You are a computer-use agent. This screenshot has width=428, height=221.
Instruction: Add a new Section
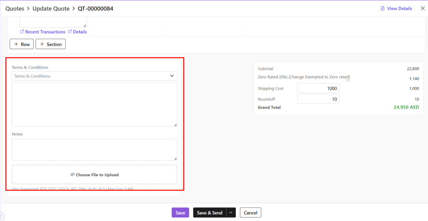pyautogui.click(x=51, y=44)
